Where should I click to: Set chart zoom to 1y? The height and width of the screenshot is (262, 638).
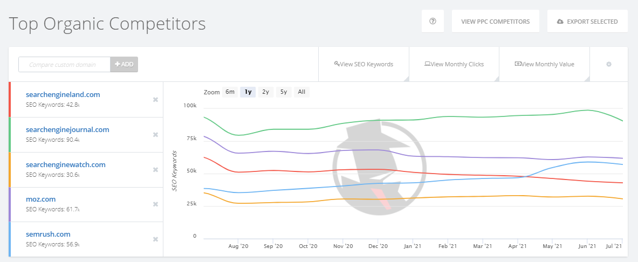click(x=248, y=92)
